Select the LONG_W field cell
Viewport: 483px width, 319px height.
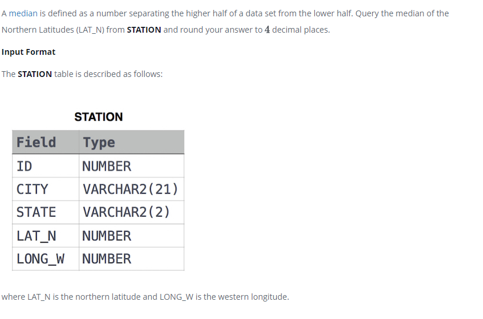pos(46,259)
